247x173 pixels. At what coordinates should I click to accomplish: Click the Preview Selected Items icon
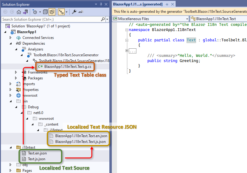click(x=81, y=12)
